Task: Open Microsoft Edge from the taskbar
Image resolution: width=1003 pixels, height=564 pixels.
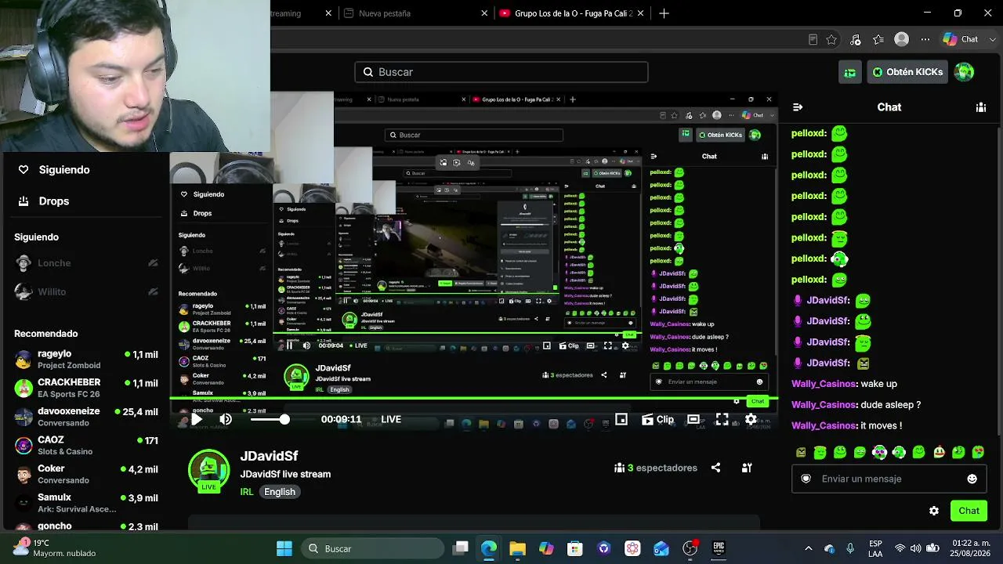Action: coord(489,548)
